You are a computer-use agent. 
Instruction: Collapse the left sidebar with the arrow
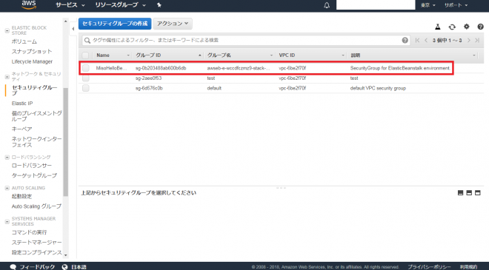(73, 29)
